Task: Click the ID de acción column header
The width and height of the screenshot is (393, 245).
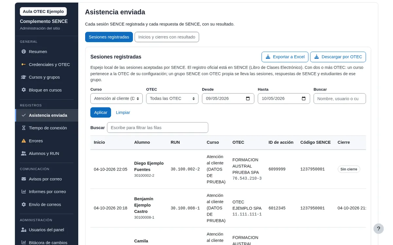Action: pyautogui.click(x=281, y=142)
